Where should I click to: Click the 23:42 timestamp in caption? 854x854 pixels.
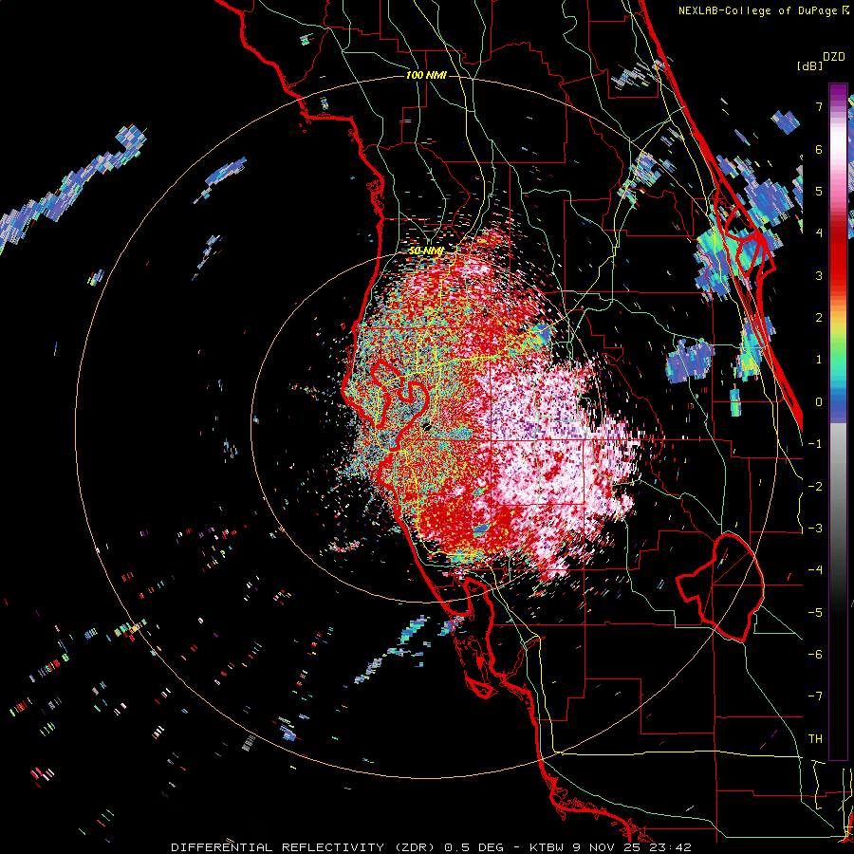[673, 847]
